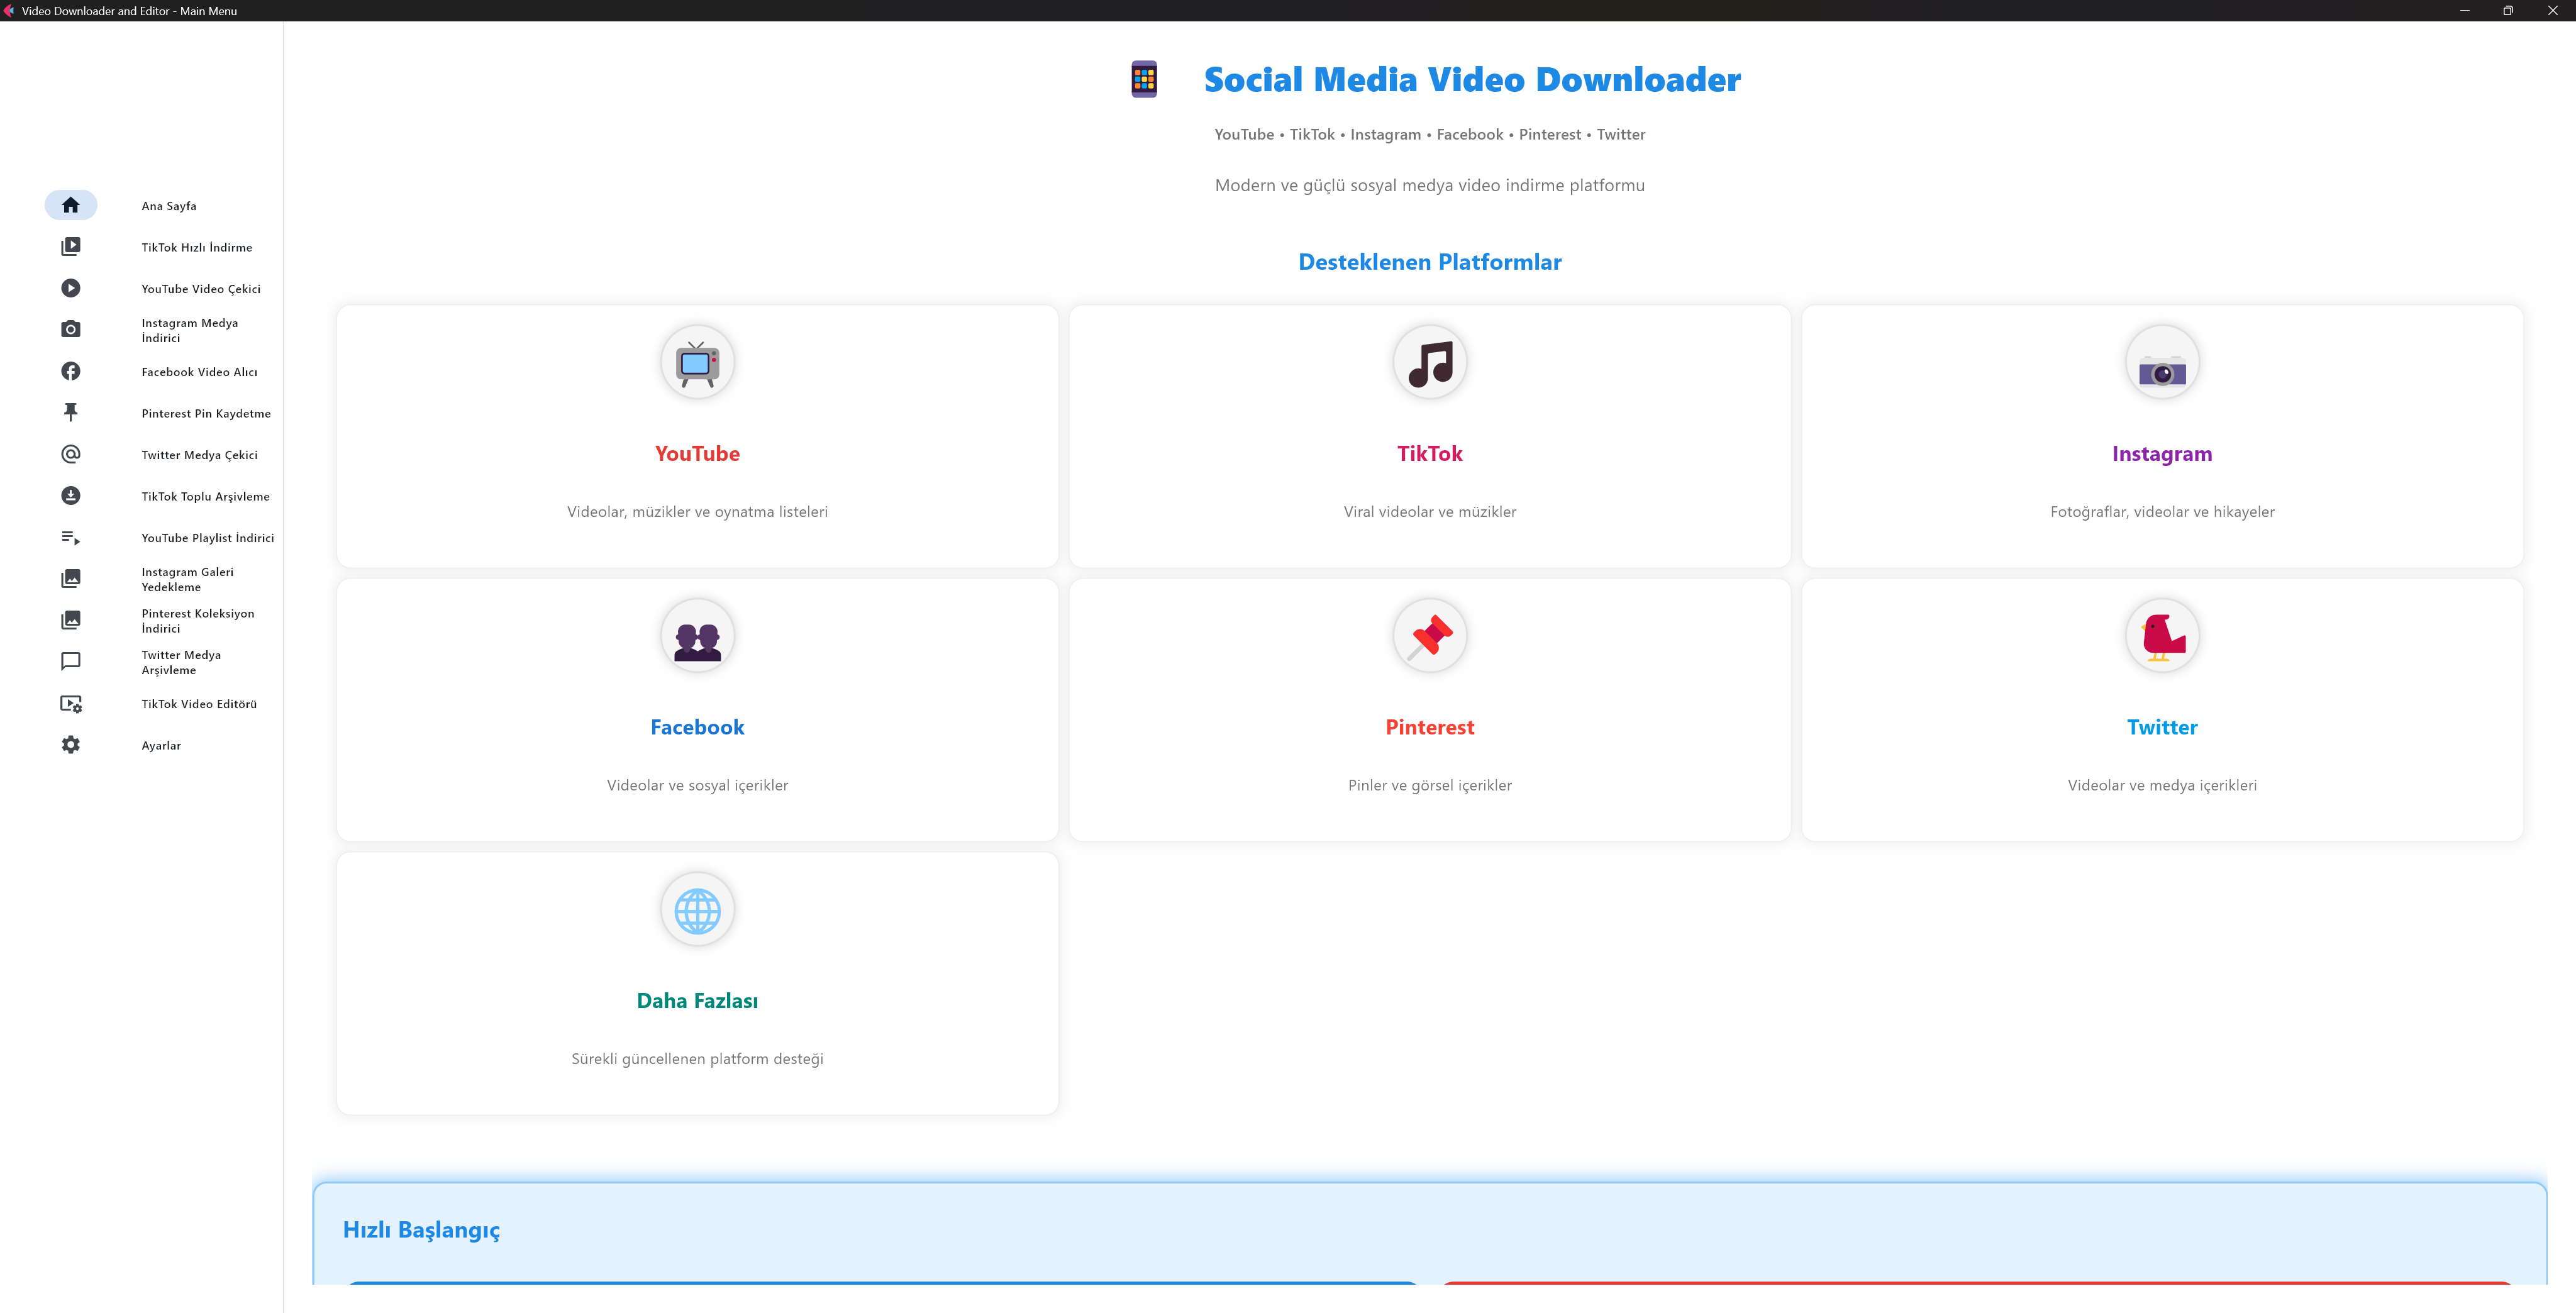
Task: Open Twitter Medya Çekici at-sign icon
Action: [70, 454]
